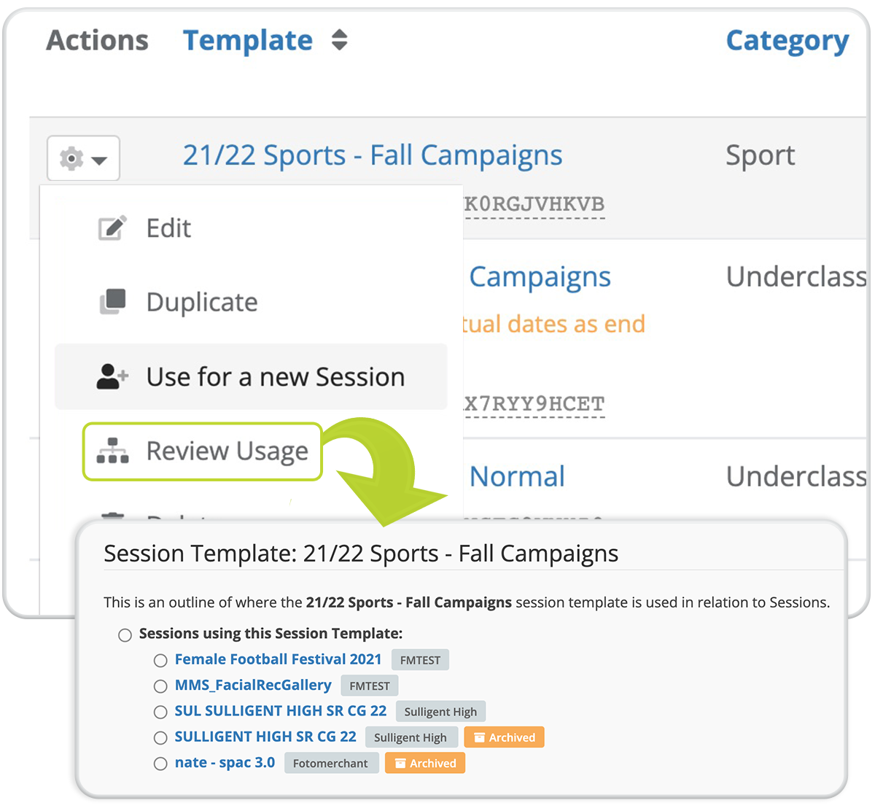Open the nate - spac 3.0 session
875x811 pixels.
click(225, 763)
